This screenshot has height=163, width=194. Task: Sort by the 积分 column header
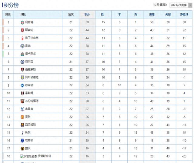[87, 14]
